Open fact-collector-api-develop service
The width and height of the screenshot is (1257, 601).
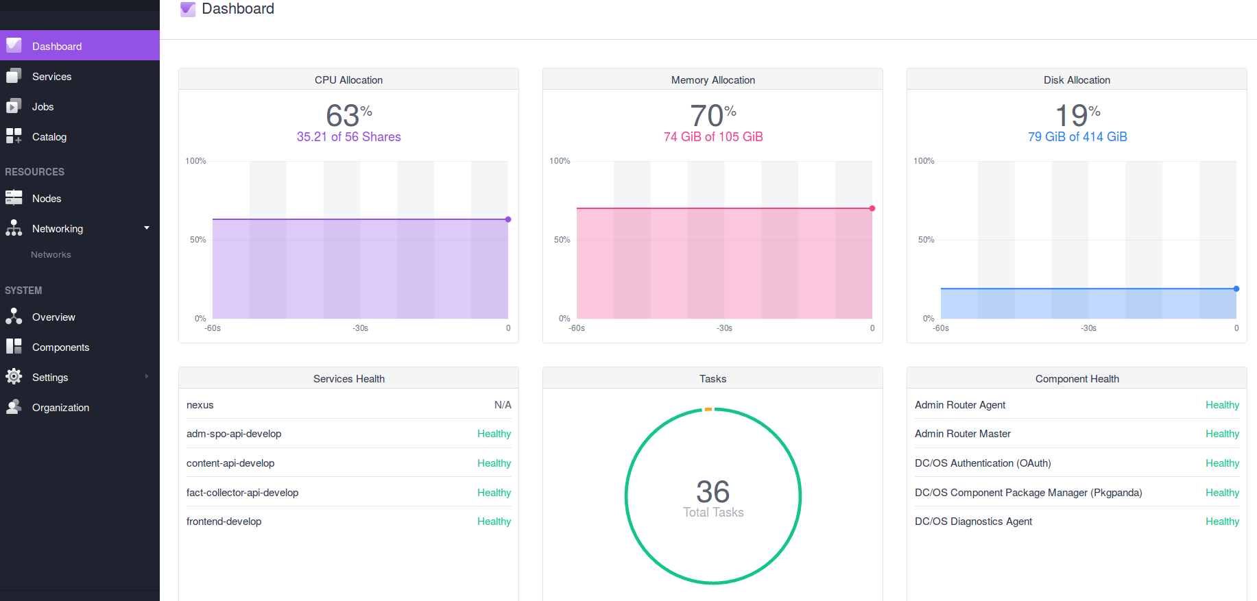pyautogui.click(x=243, y=493)
